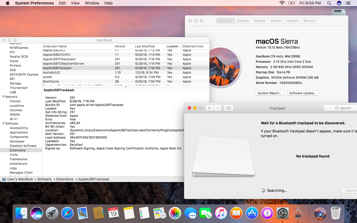Collapse the Network section in sidebar
357x223 pixels.
click(x=3, y=97)
